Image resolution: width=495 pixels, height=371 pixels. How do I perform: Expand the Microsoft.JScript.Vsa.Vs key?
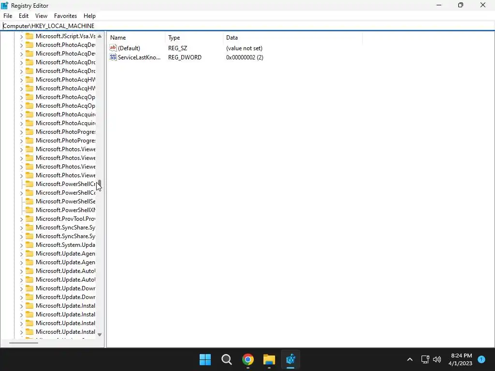pyautogui.click(x=21, y=37)
